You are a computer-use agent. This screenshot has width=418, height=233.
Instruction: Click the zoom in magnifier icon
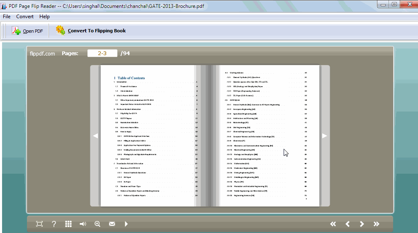point(97,224)
